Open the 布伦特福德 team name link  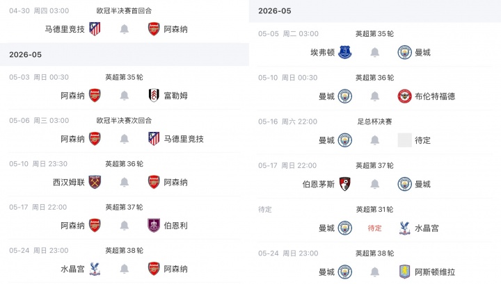(x=435, y=96)
